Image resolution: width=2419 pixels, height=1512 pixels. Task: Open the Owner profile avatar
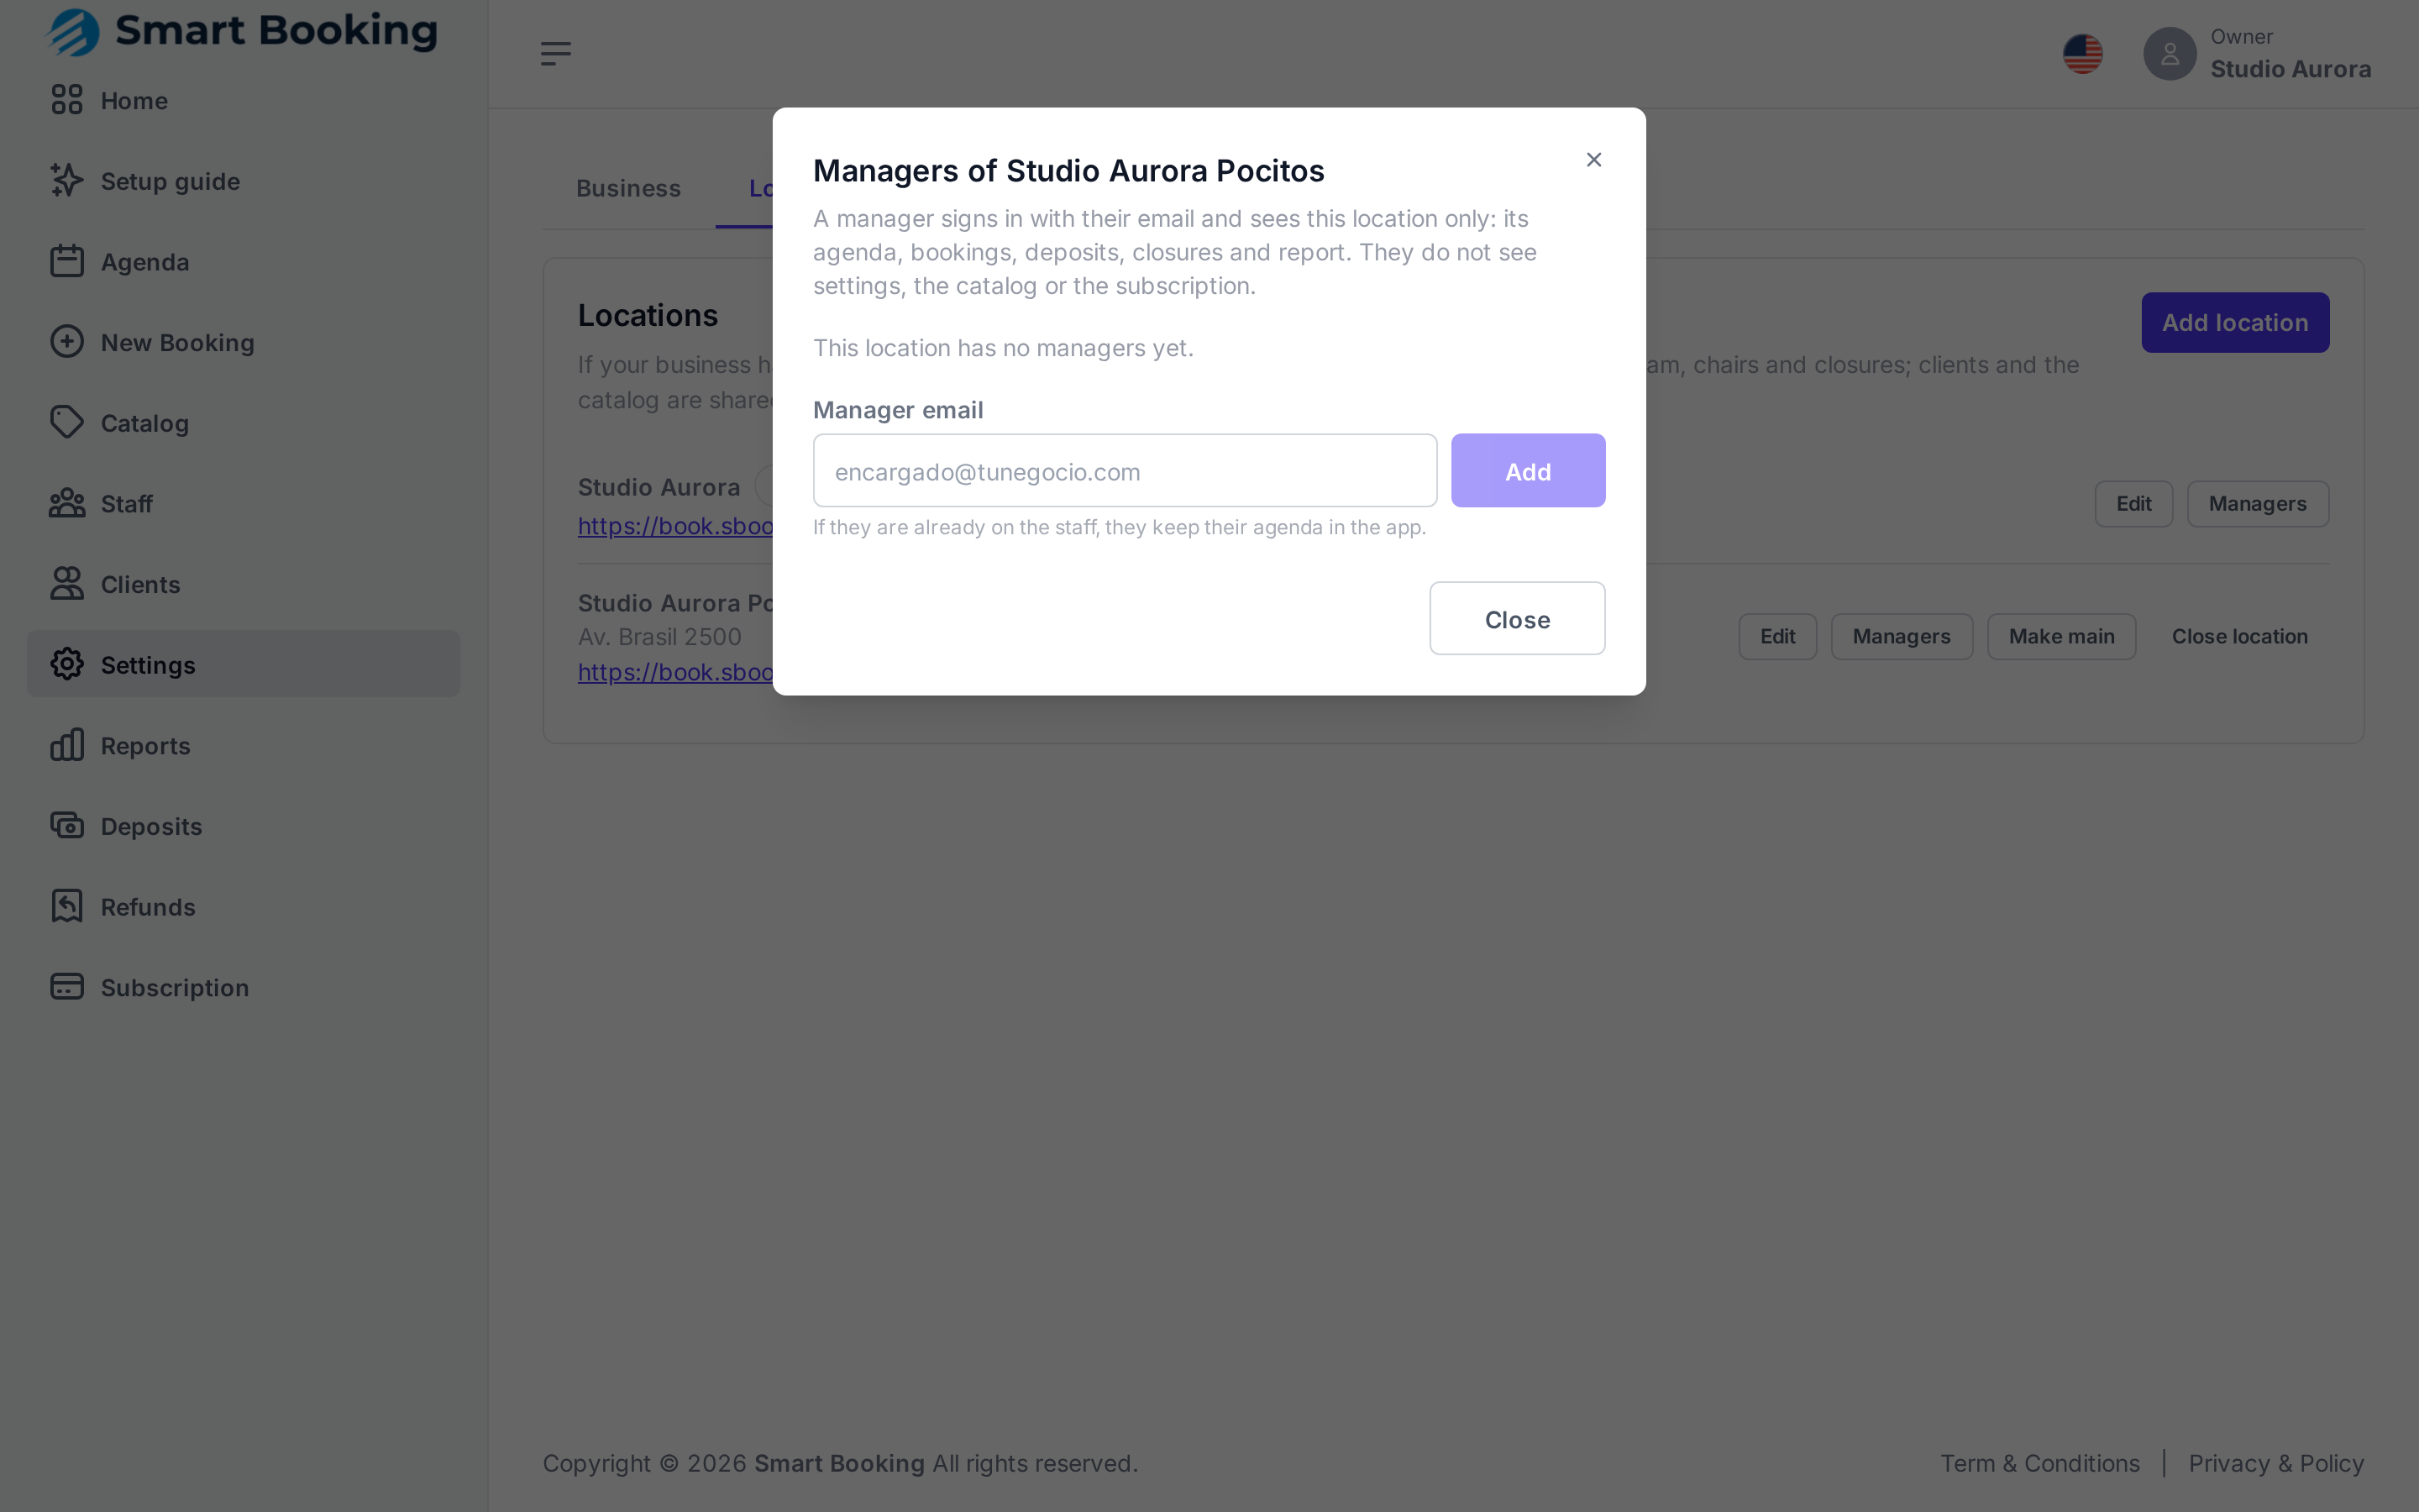click(x=2169, y=54)
